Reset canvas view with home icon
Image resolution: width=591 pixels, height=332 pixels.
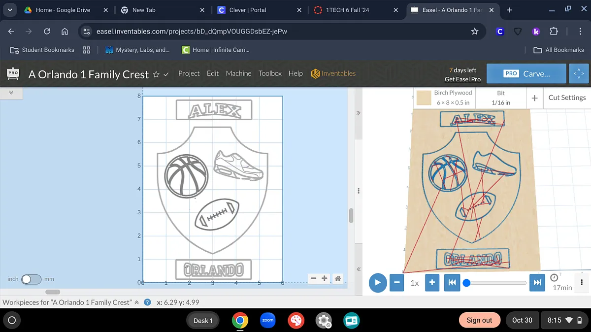click(338, 278)
